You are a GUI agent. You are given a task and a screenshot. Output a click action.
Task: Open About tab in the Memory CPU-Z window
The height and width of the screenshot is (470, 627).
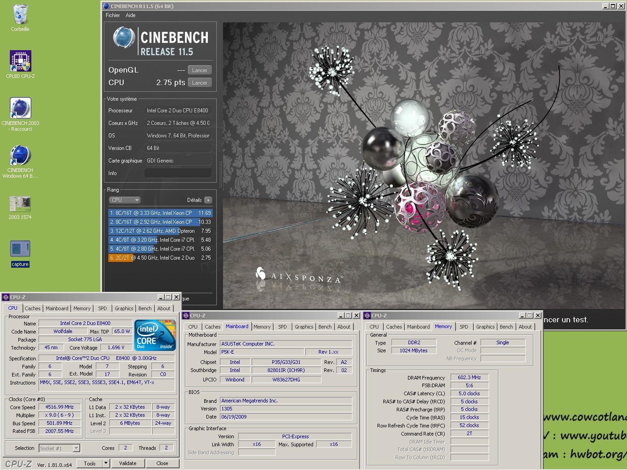click(x=525, y=327)
